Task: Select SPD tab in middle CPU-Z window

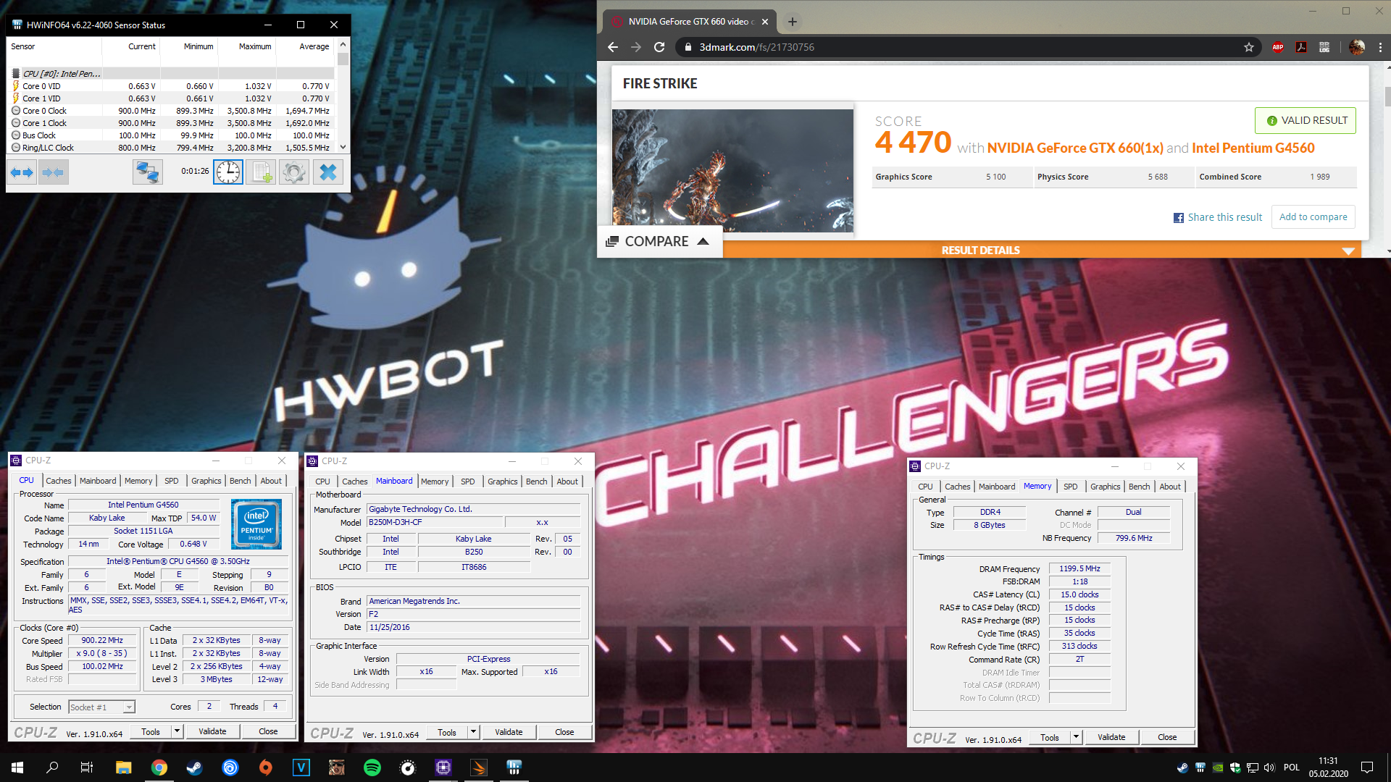Action: (x=468, y=482)
